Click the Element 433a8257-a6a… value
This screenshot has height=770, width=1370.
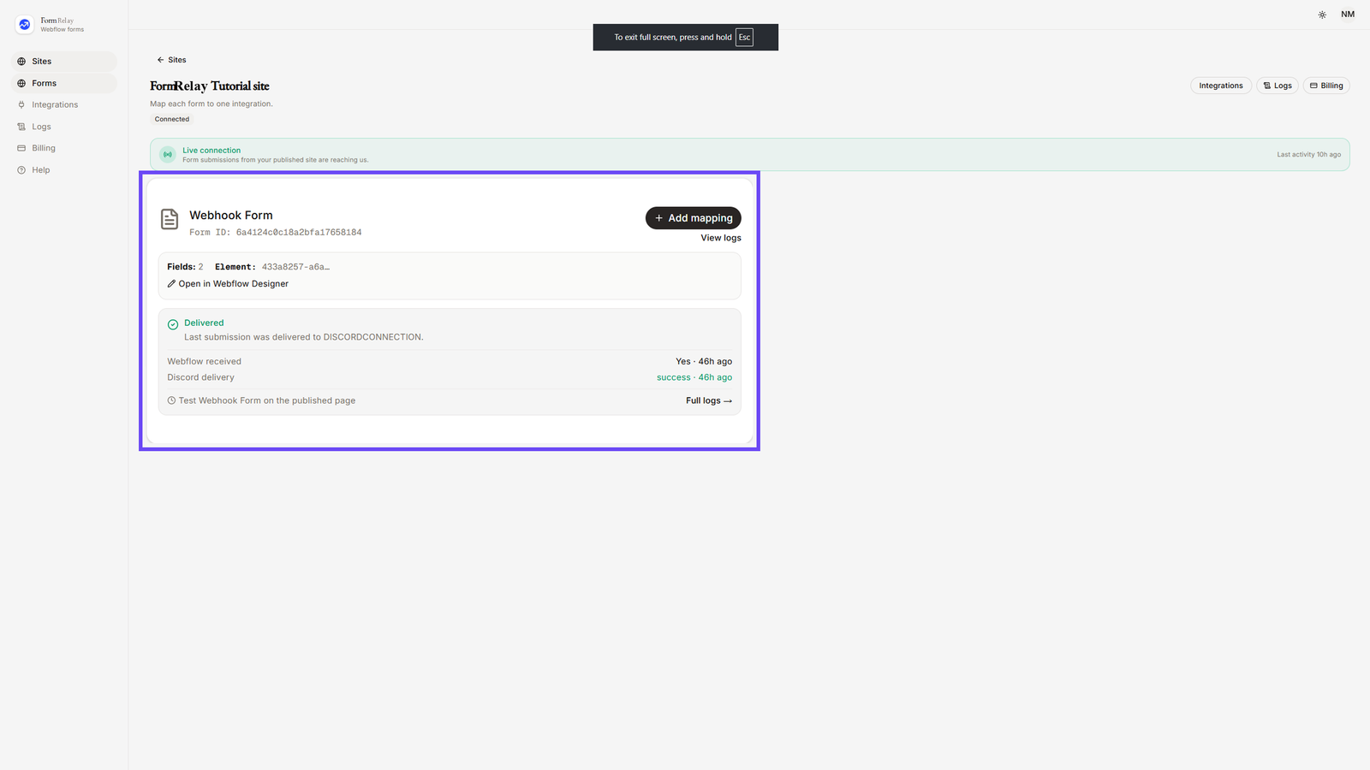[x=295, y=267]
